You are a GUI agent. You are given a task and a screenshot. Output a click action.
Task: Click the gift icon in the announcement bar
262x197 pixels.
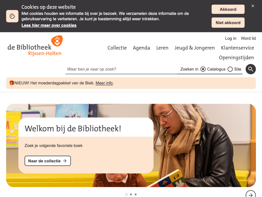point(12,83)
